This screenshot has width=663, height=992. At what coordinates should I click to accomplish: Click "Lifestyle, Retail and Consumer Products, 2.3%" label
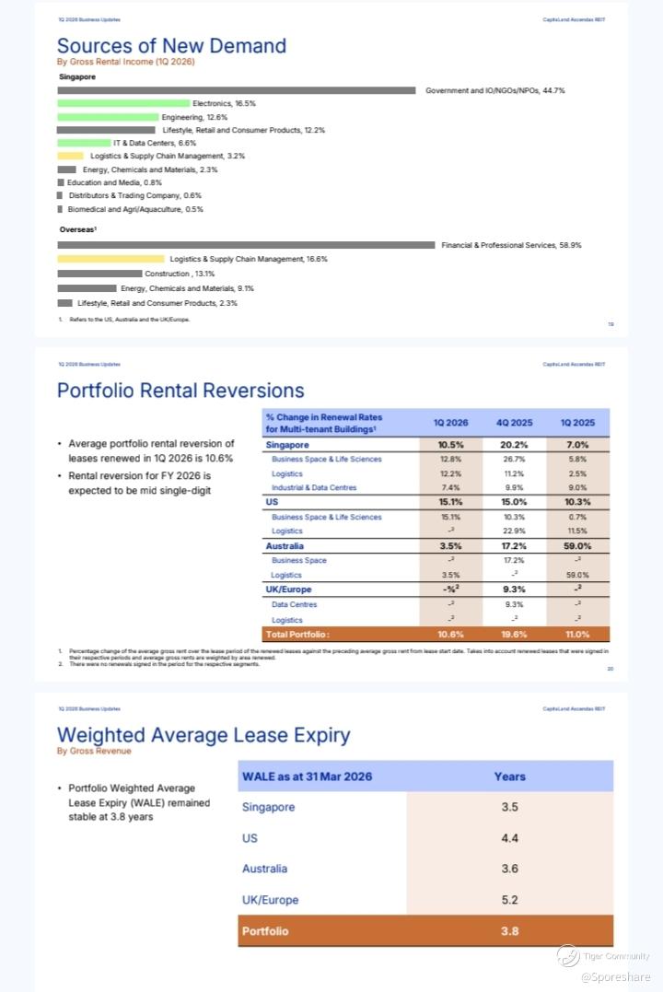[x=157, y=303]
